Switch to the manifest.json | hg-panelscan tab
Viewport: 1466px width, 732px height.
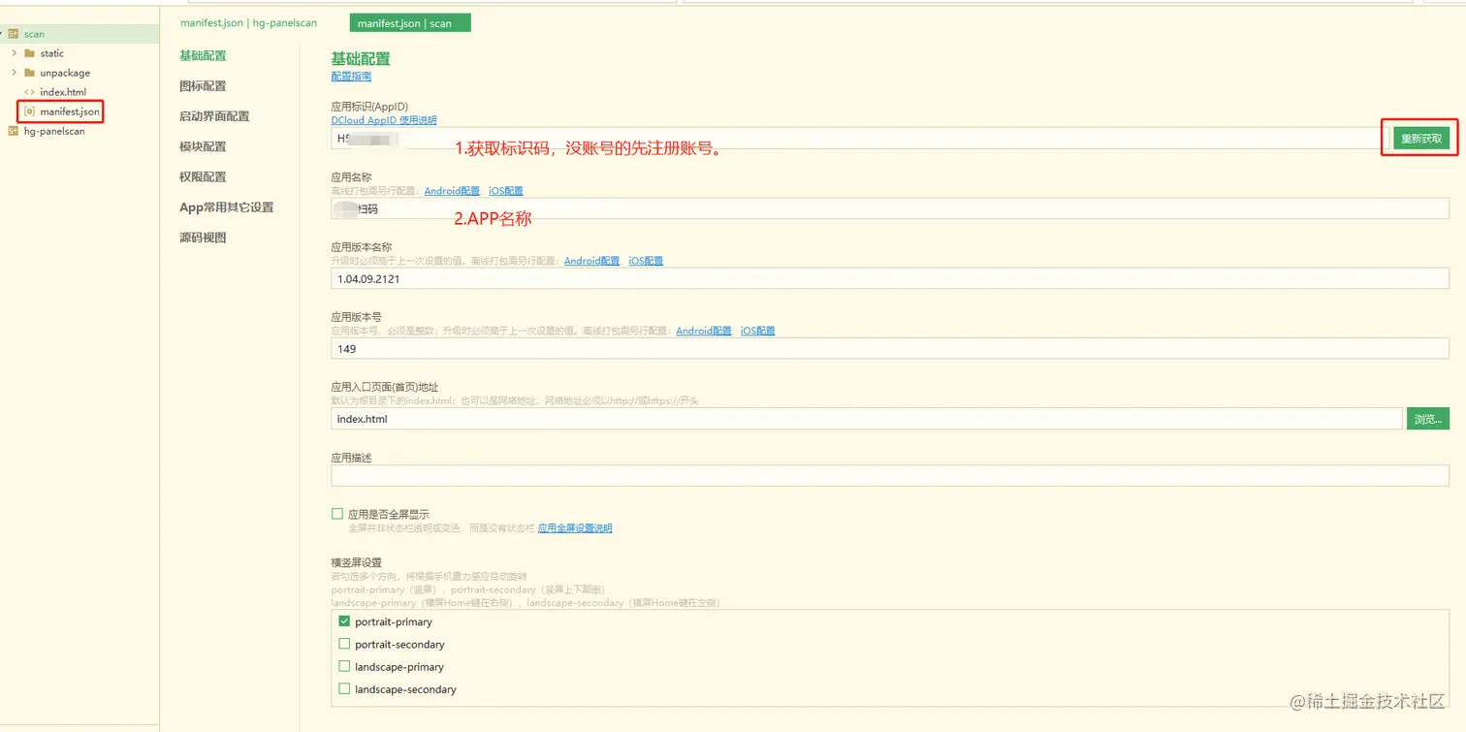(248, 22)
